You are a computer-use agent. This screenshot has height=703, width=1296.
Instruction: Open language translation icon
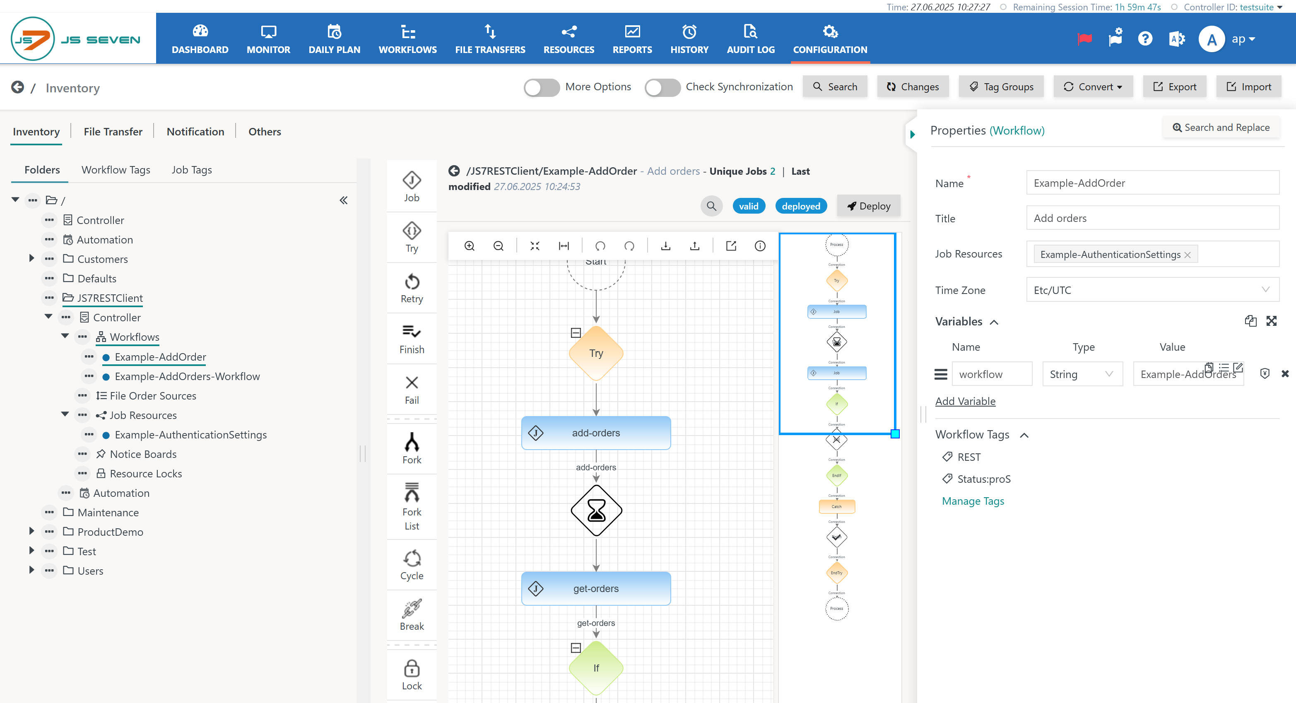[1177, 39]
